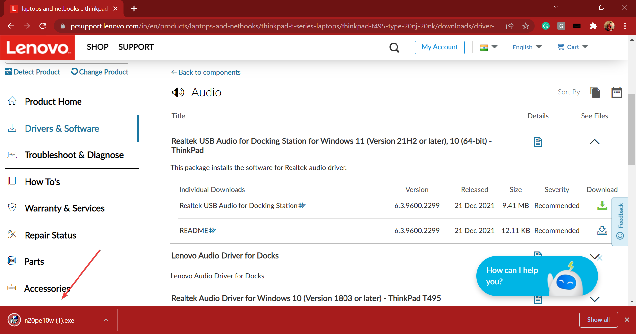The image size is (636, 334).
Task: Open the downloaded n20pe10w (1).exe file
Action: click(49, 320)
